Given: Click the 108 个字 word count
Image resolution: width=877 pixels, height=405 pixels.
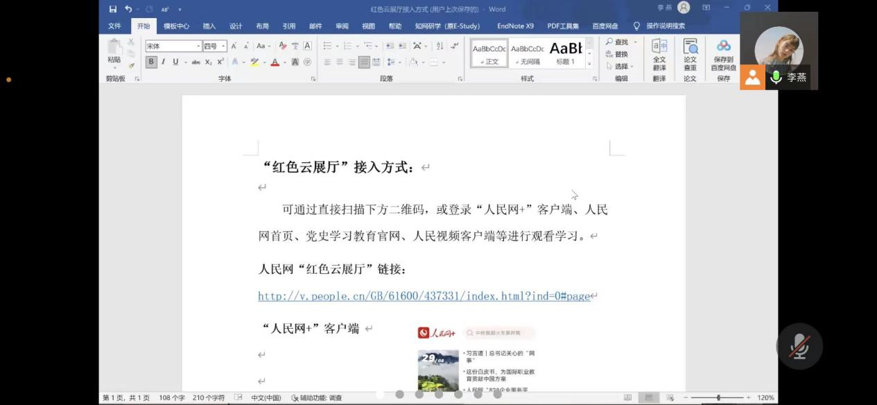Looking at the screenshot, I should click(172, 398).
